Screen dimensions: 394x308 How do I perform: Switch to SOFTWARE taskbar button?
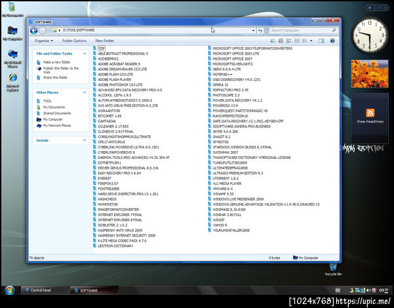(94, 290)
